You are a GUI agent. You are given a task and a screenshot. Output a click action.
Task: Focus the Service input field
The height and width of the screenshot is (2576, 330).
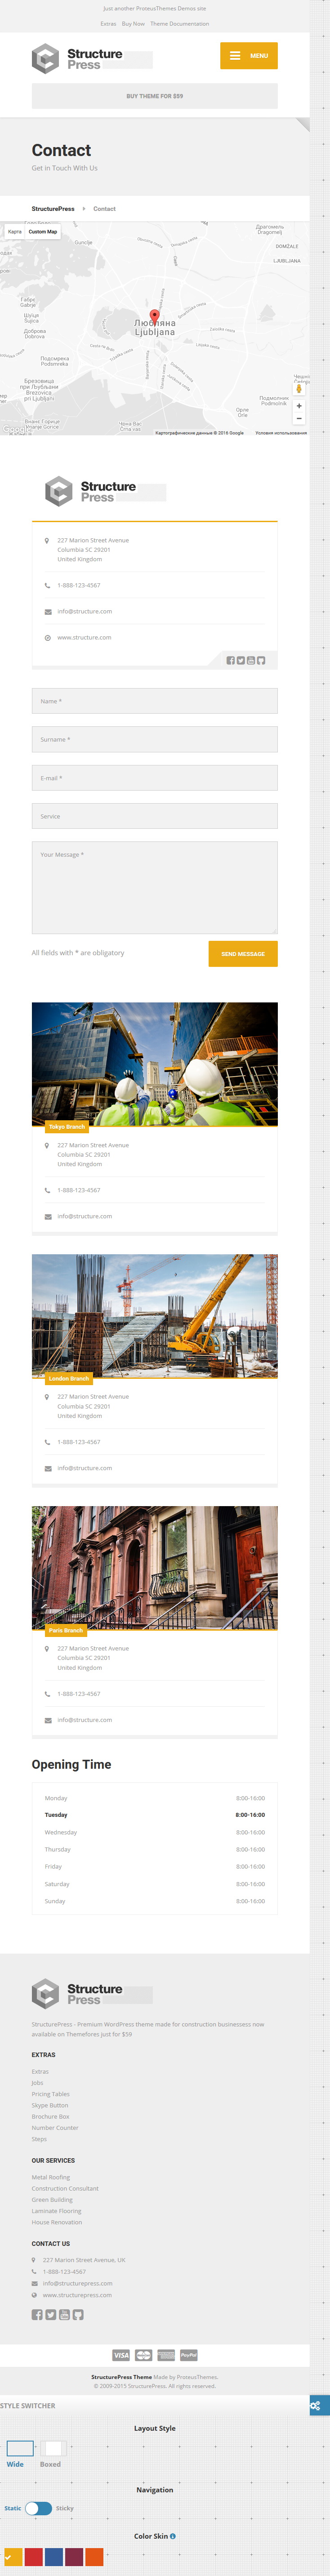[x=155, y=816]
